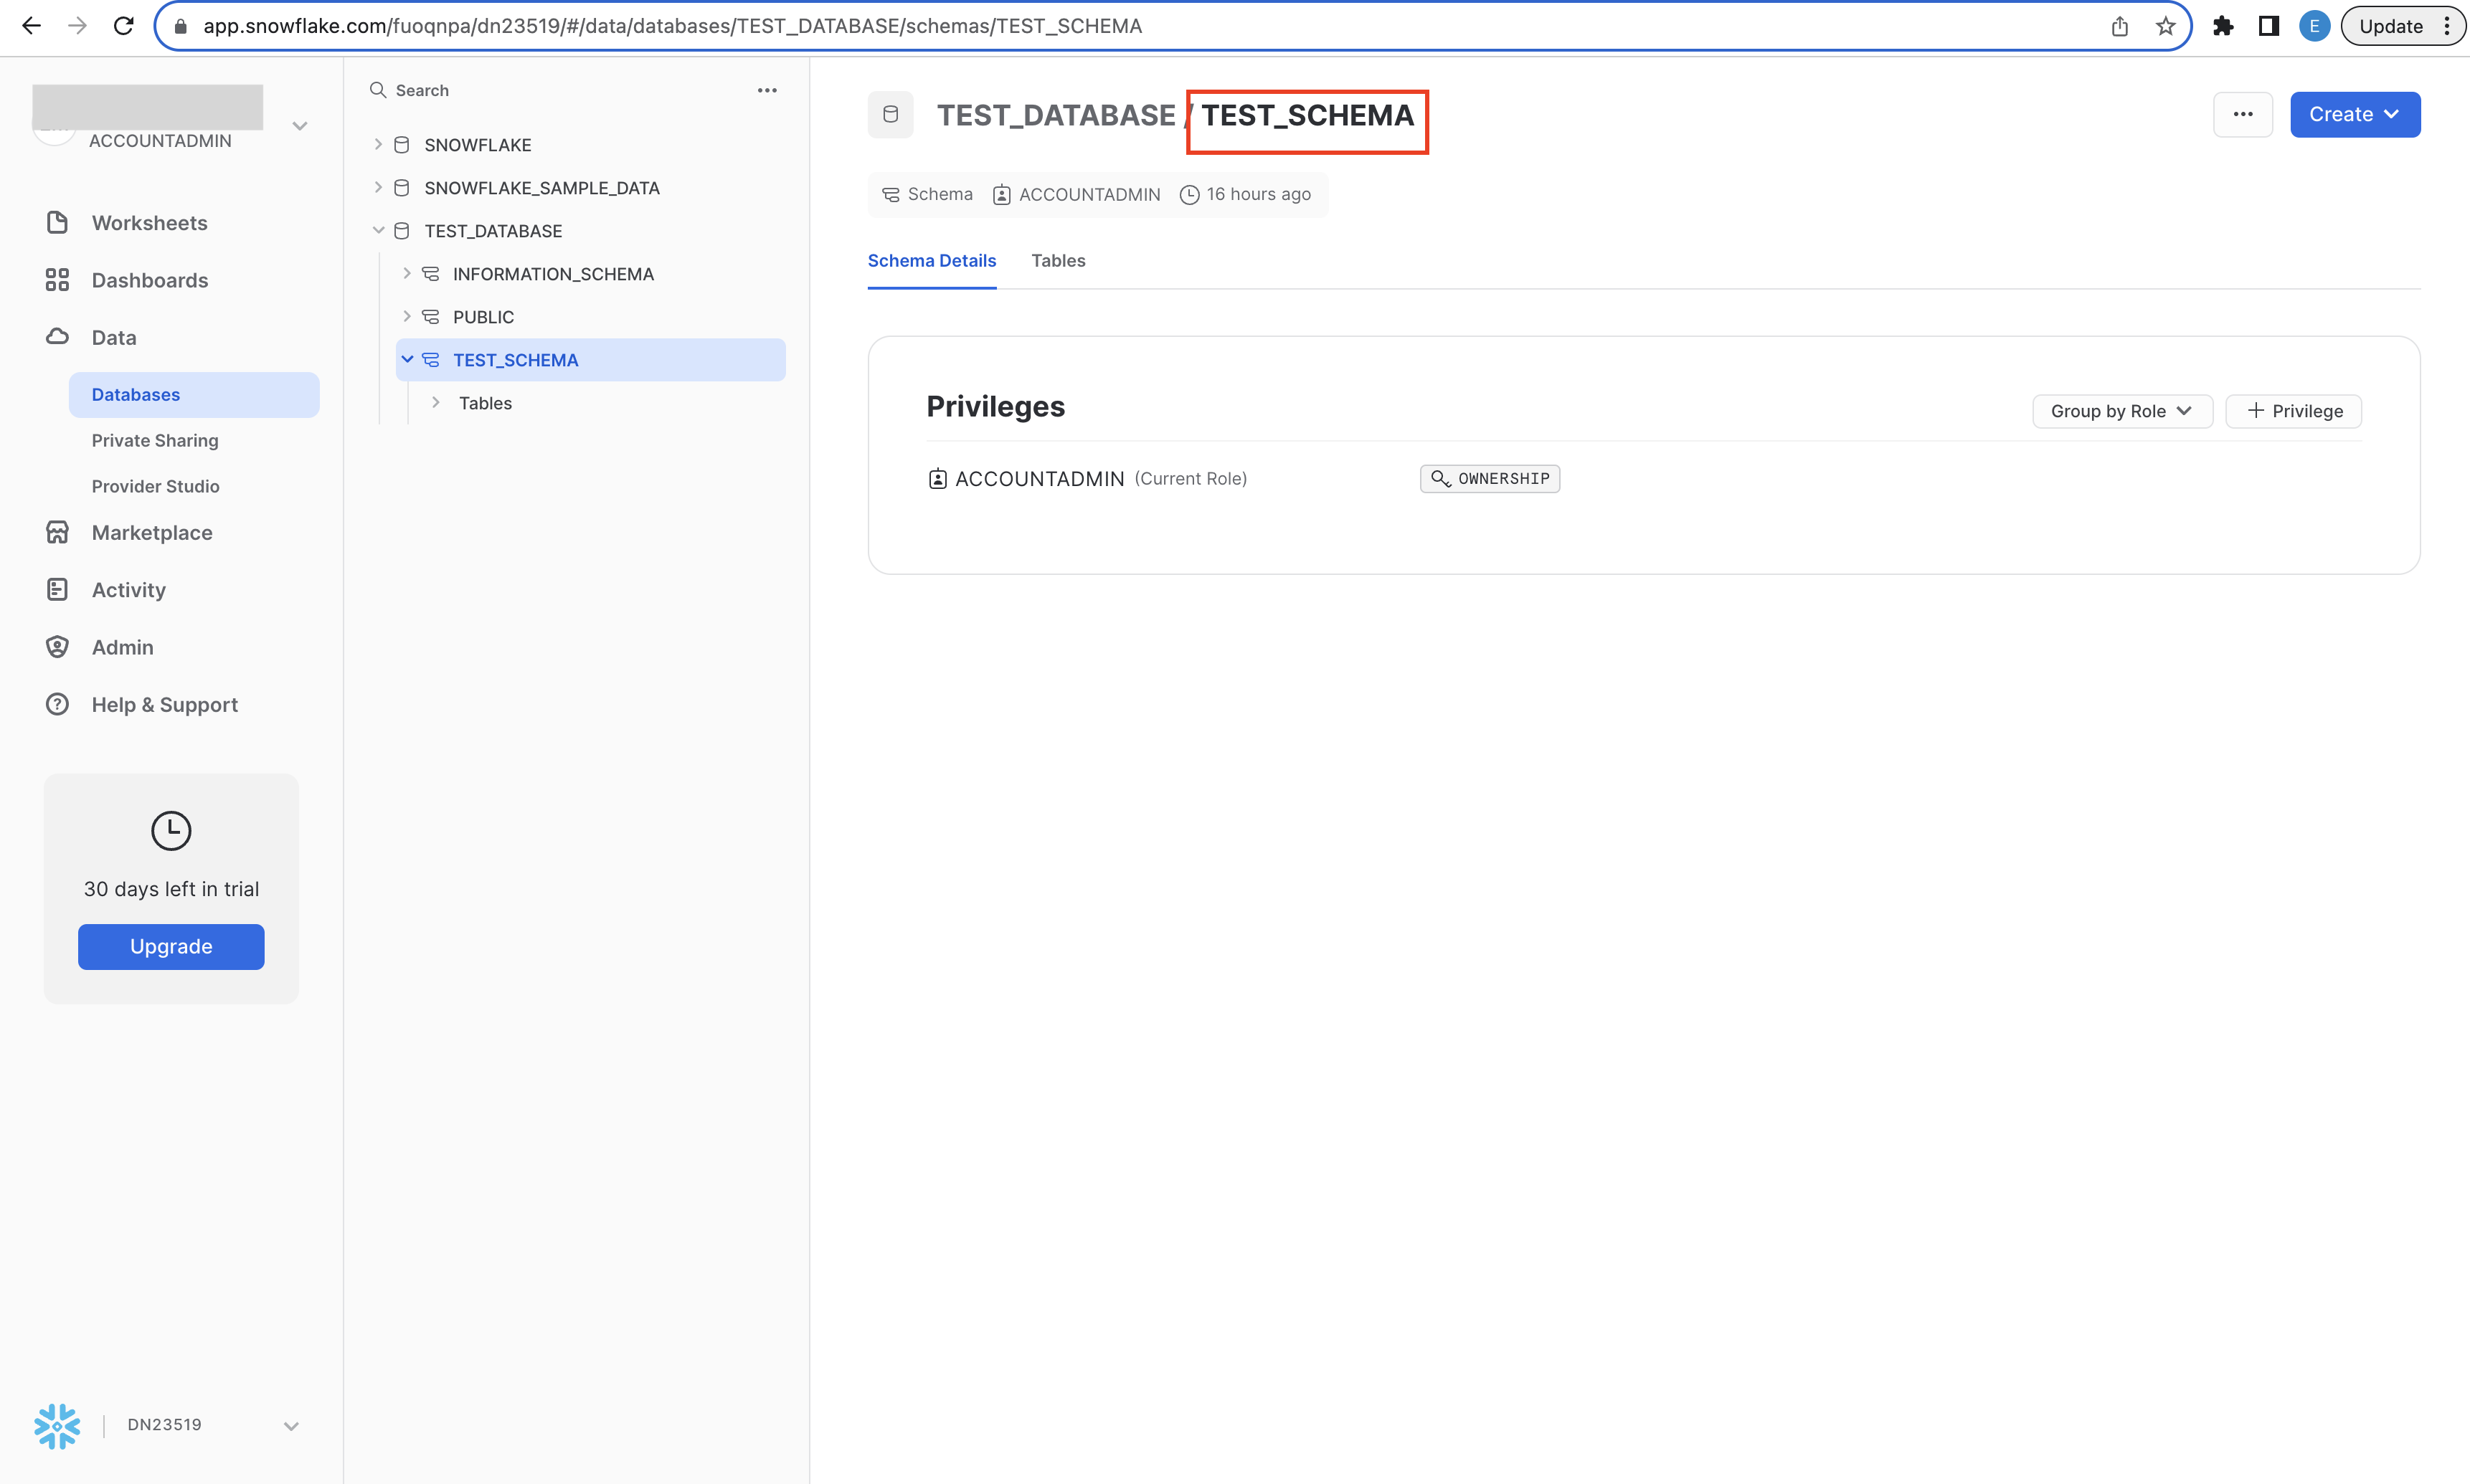
Task: Open the Create dropdown button
Action: 2355,115
